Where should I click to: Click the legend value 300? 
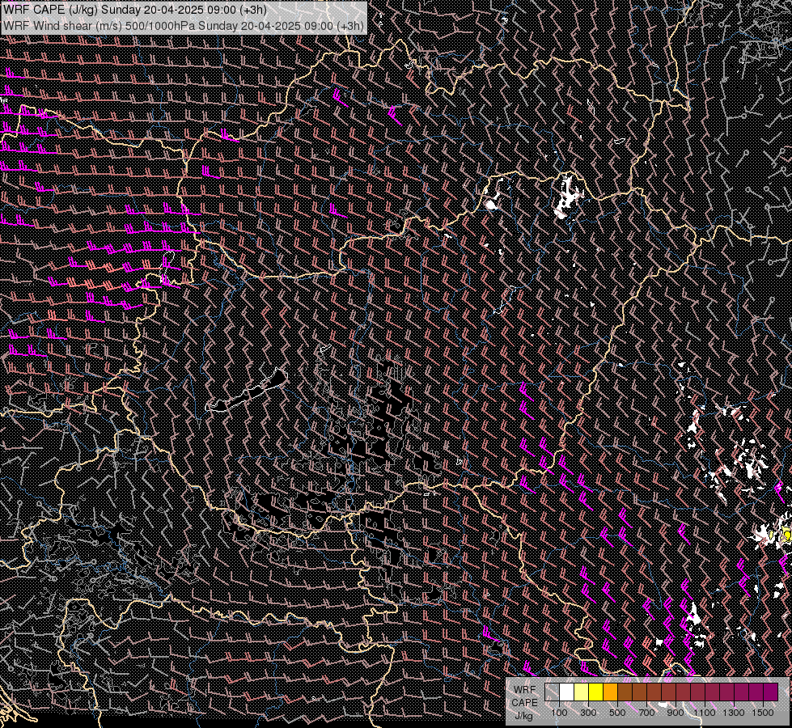point(588,713)
